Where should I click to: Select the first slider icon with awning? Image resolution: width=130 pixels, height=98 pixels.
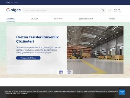(x=61, y=72)
